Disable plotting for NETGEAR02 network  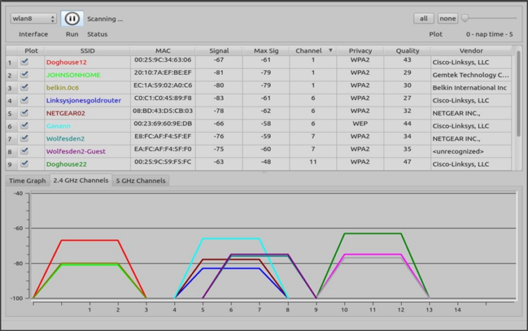tap(25, 113)
